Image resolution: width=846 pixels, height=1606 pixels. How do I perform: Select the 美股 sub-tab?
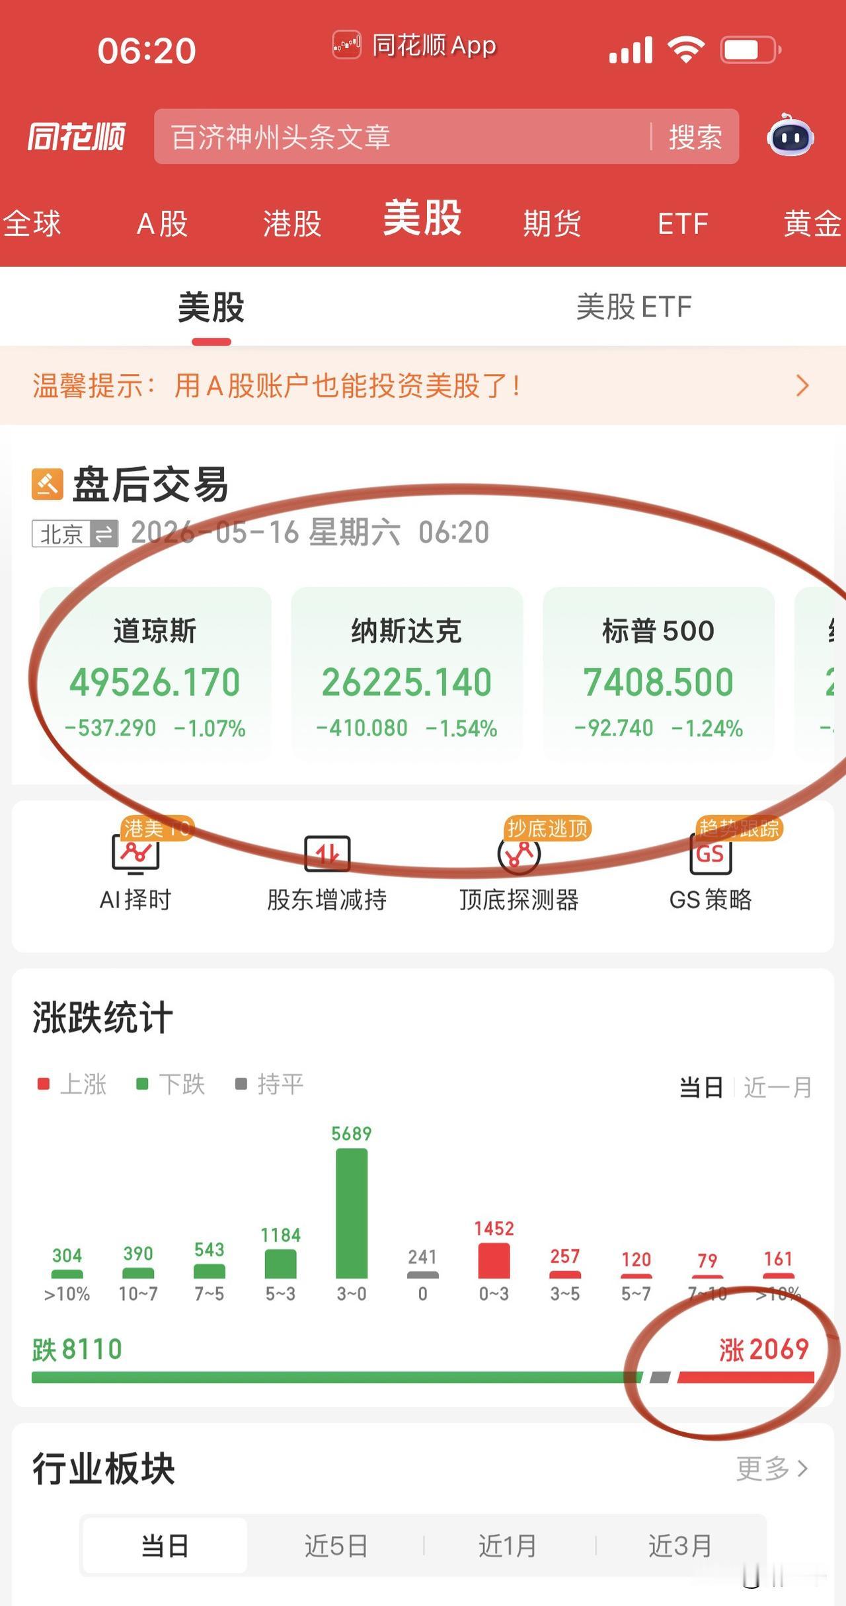211,308
